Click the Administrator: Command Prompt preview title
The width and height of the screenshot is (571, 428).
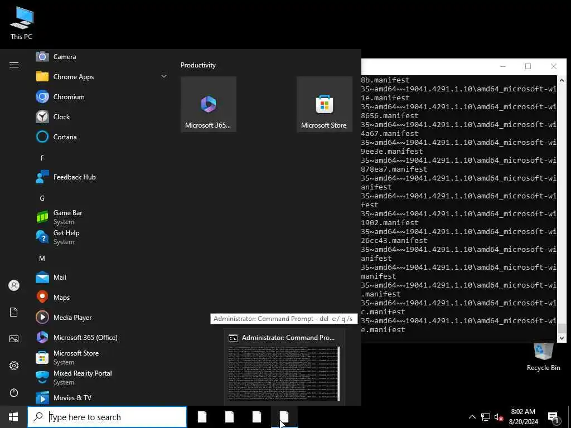point(288,338)
